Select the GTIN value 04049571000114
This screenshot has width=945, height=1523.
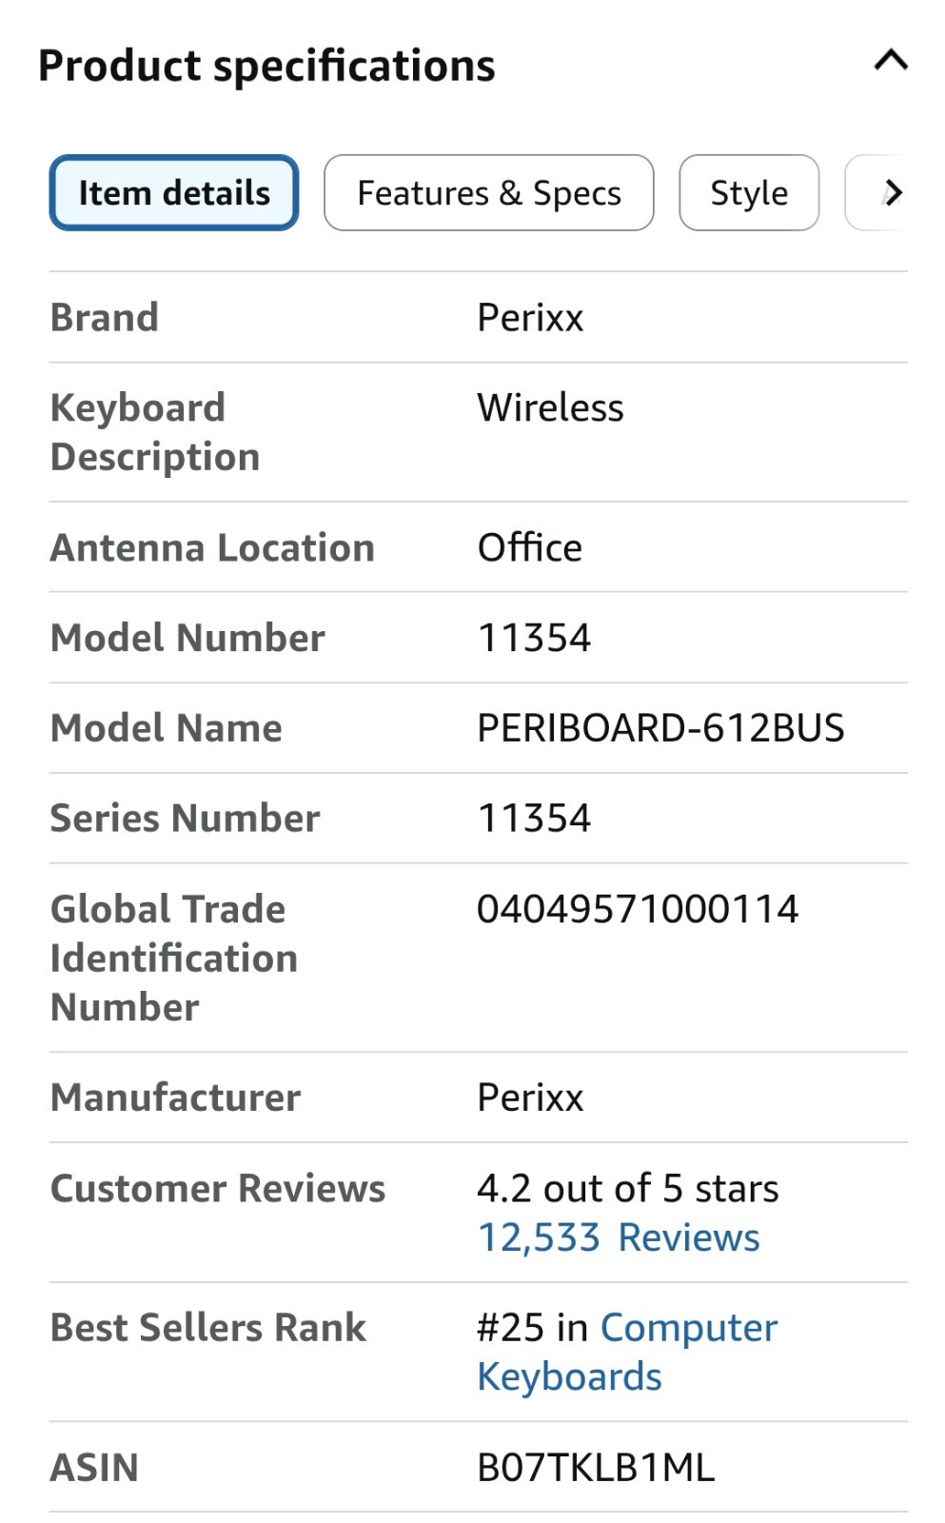(x=637, y=909)
